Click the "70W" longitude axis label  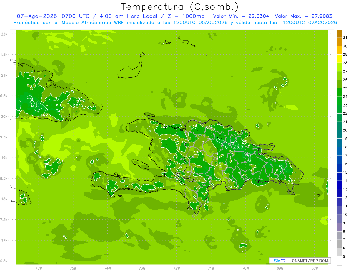coord(245,268)
